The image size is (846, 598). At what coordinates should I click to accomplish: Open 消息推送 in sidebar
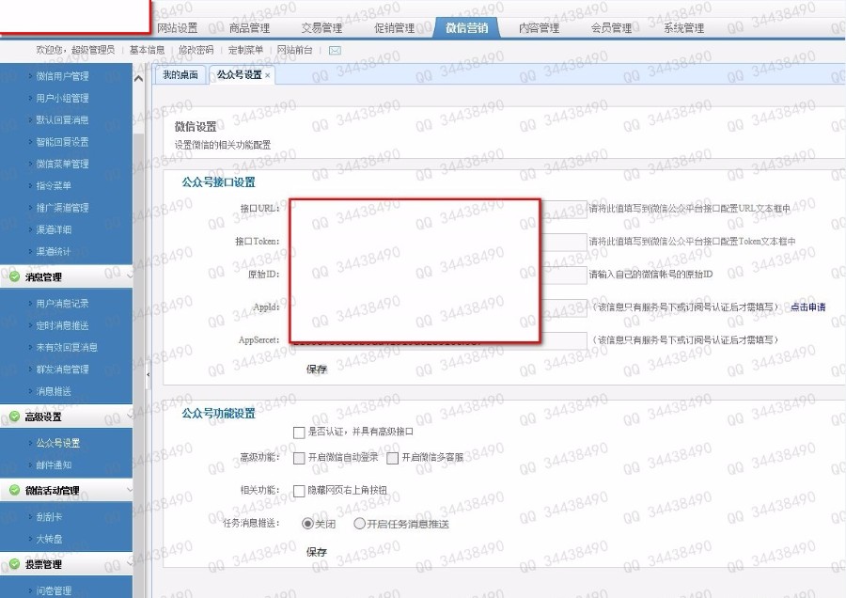54,391
